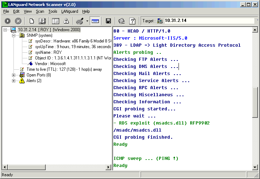Click tree pane scroll left arrow
The width and height of the screenshot is (260, 179).
pyautogui.click(x=5, y=167)
